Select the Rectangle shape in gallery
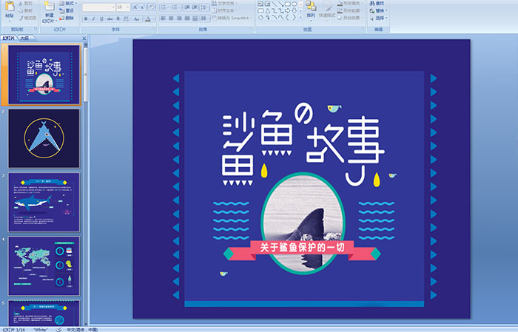Image resolution: width=518 pixels, height=332 pixels. tap(287, 4)
